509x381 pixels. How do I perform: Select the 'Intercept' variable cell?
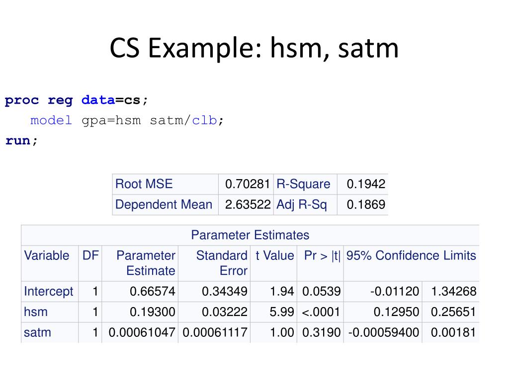pos(50,291)
